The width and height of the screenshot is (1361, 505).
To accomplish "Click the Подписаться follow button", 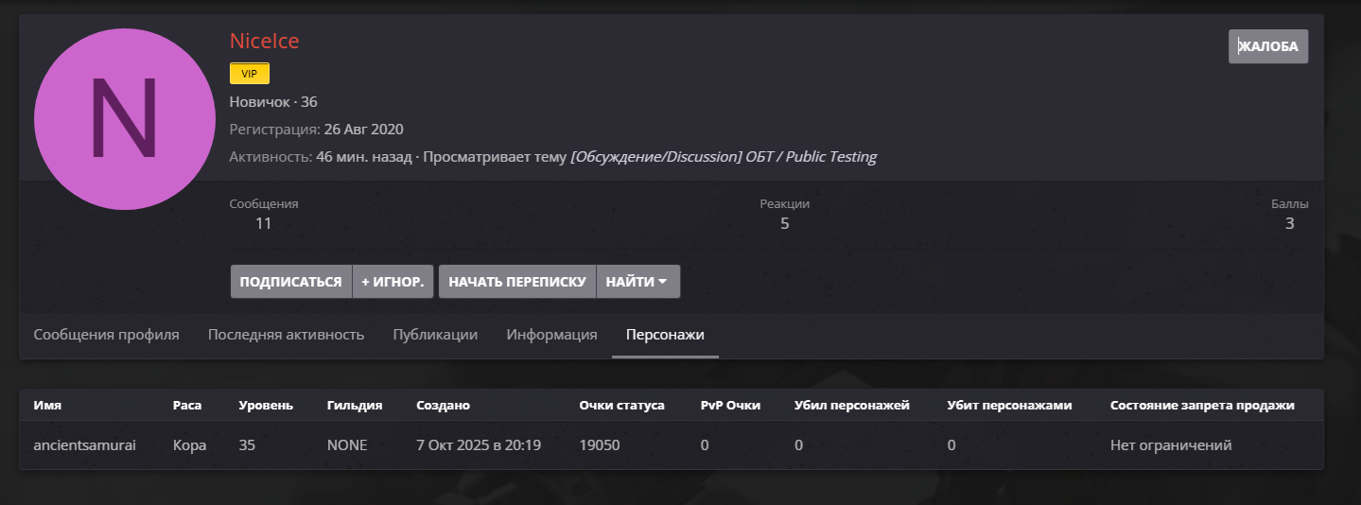I will (290, 282).
